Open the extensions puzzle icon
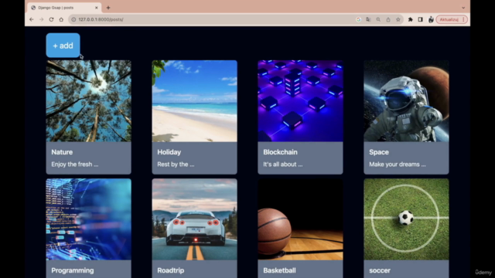 click(411, 19)
